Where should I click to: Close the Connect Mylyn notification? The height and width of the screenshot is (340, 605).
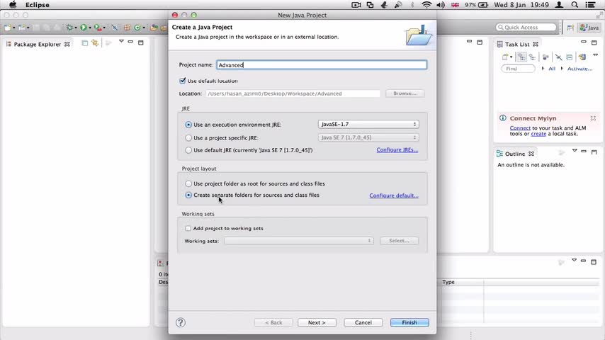point(593,118)
